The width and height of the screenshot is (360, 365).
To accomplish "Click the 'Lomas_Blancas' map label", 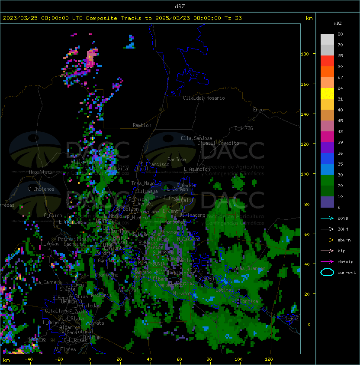I will tap(248, 268).
